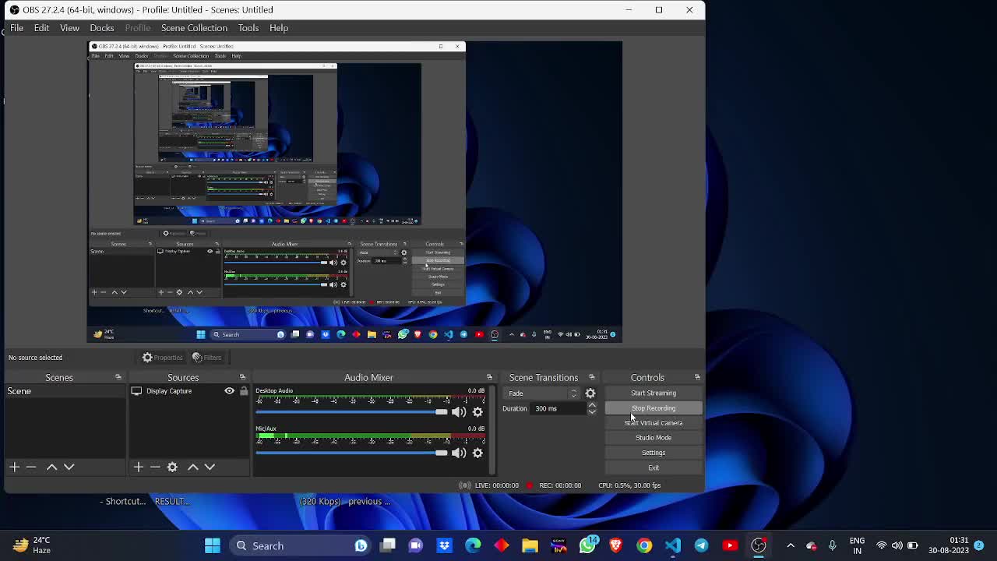Image resolution: width=997 pixels, height=561 pixels.
Task: Open OBS Settings from the Controls dock
Action: click(x=654, y=453)
